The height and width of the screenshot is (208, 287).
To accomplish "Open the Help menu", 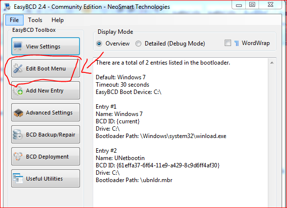I will (x=57, y=20).
